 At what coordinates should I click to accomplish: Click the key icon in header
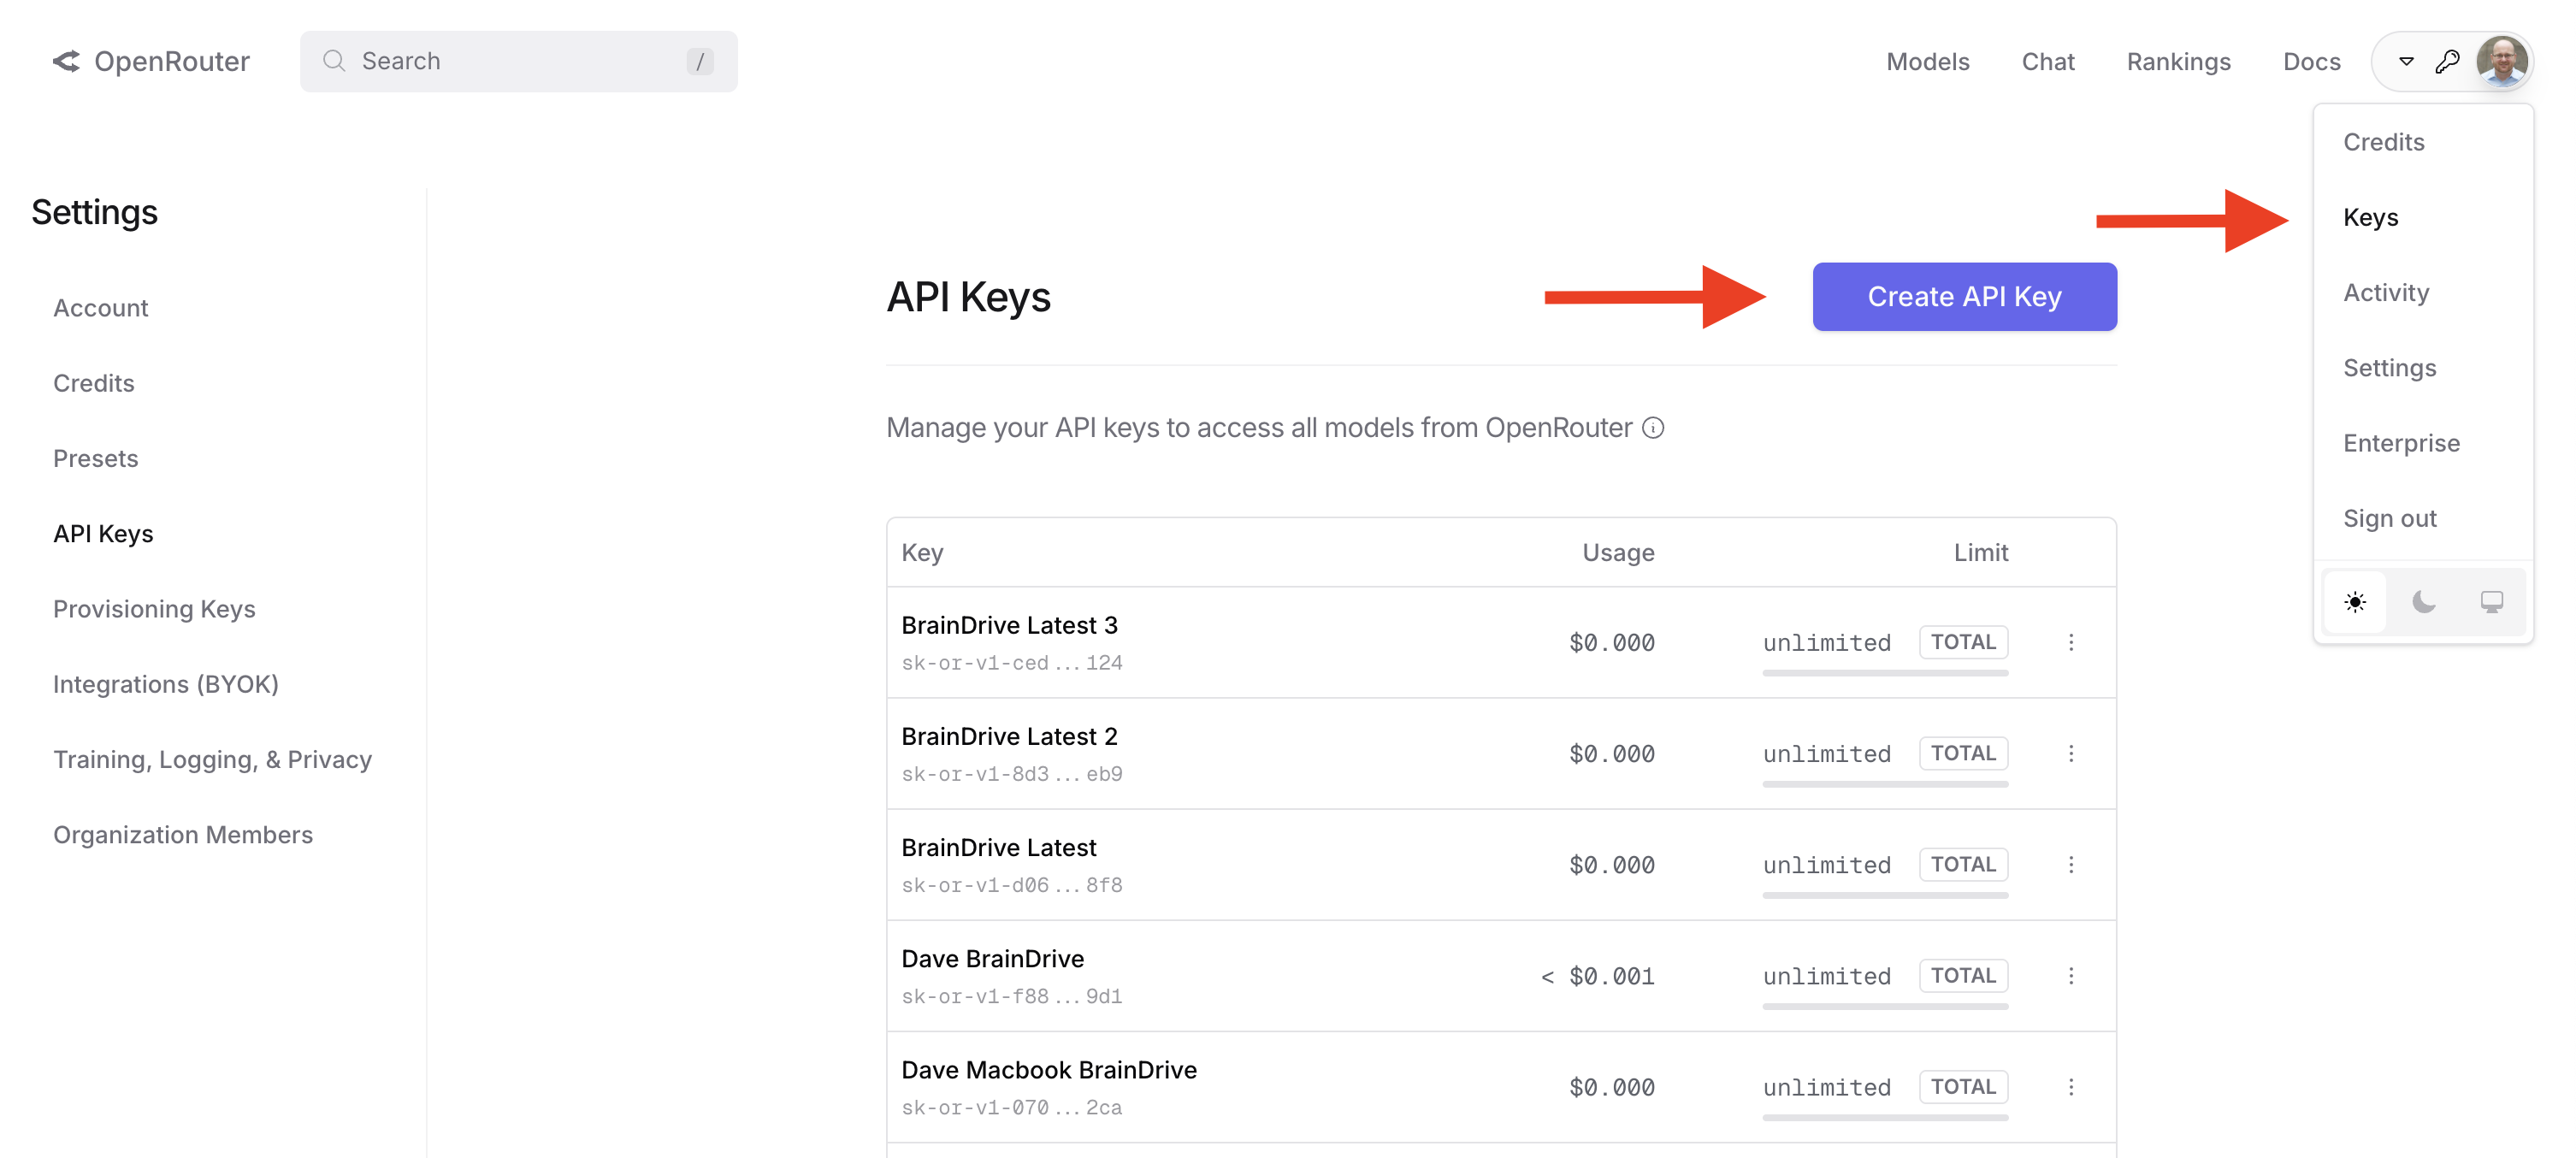2446,62
